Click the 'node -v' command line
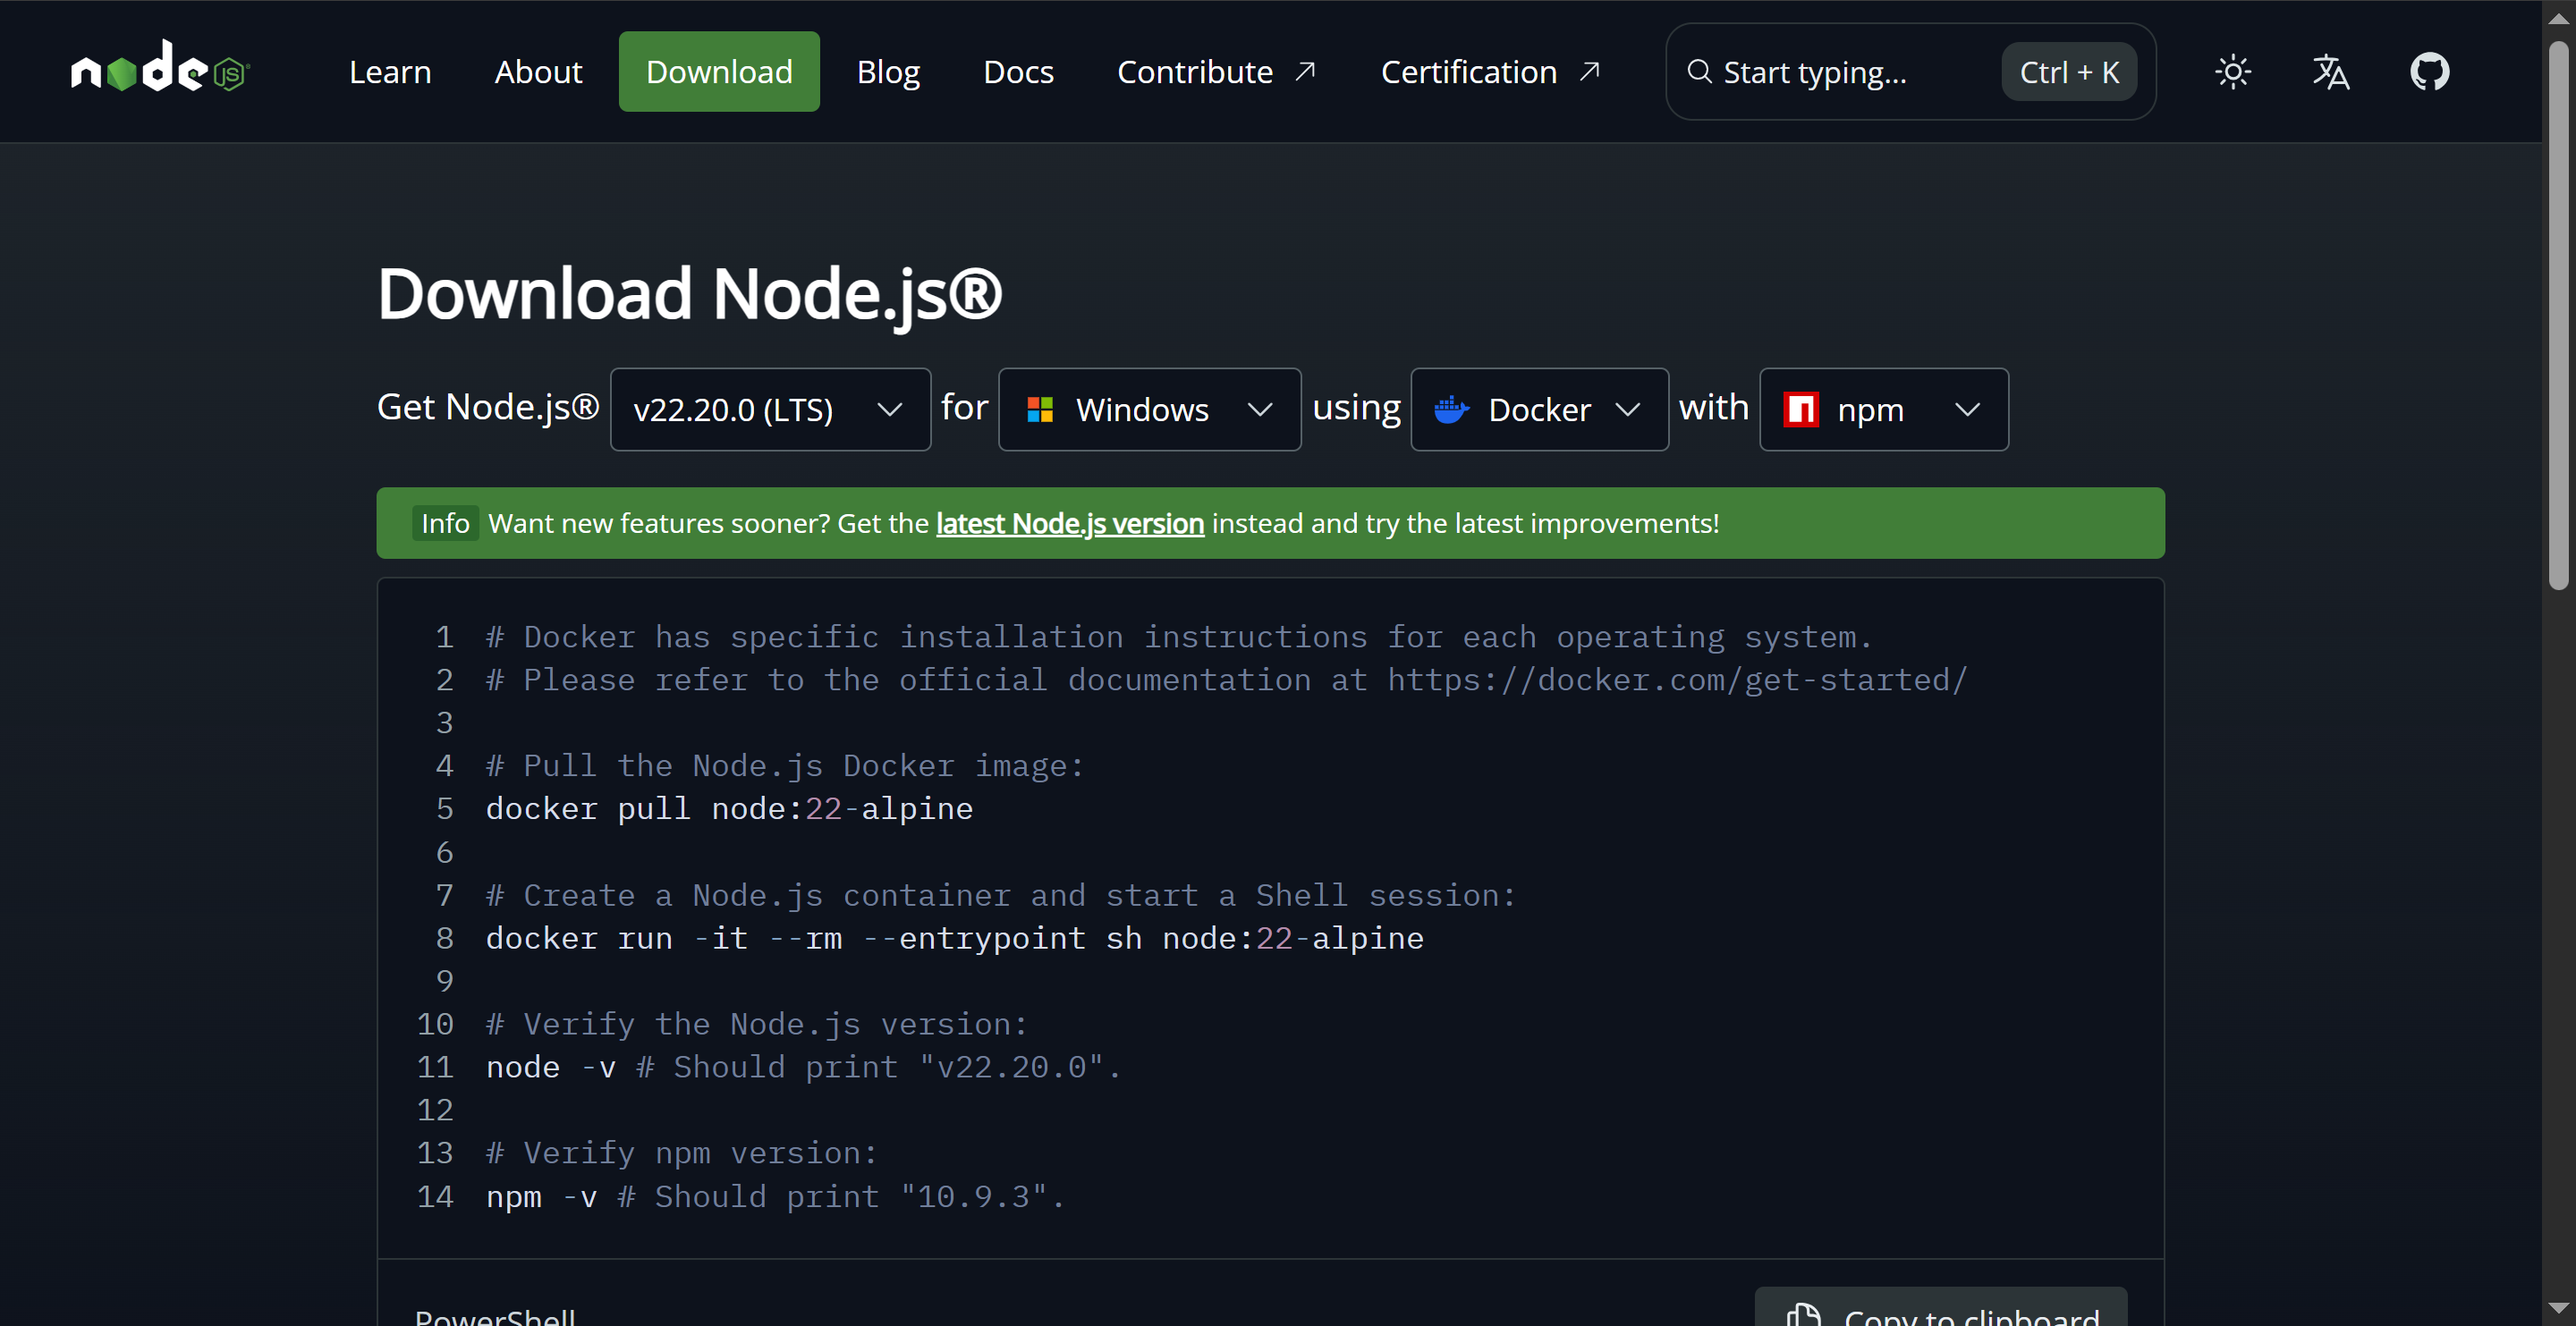The width and height of the screenshot is (2576, 1326). [x=803, y=1068]
